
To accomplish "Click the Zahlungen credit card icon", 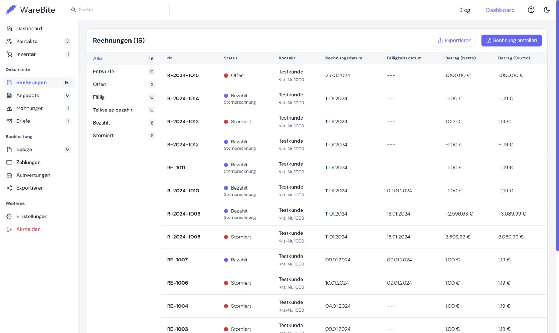I will [10, 162].
